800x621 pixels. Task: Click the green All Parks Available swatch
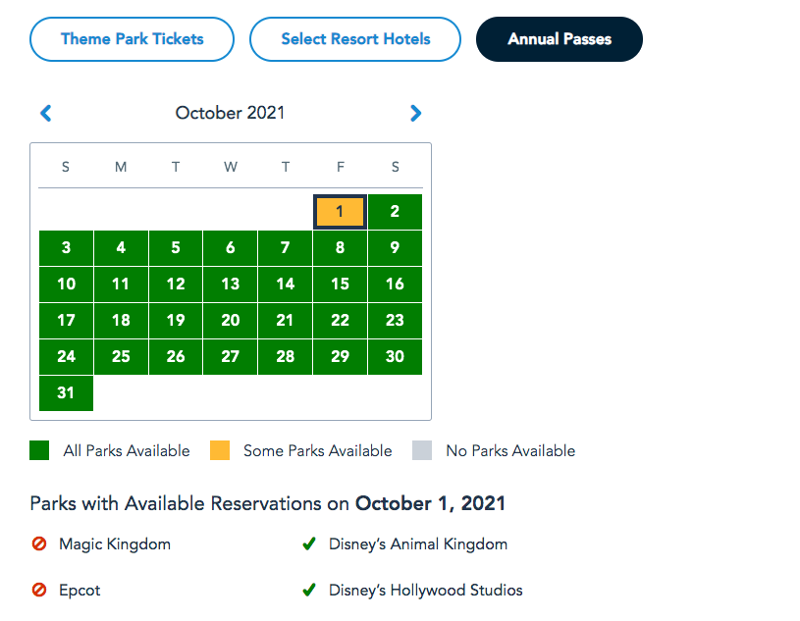click(39, 451)
